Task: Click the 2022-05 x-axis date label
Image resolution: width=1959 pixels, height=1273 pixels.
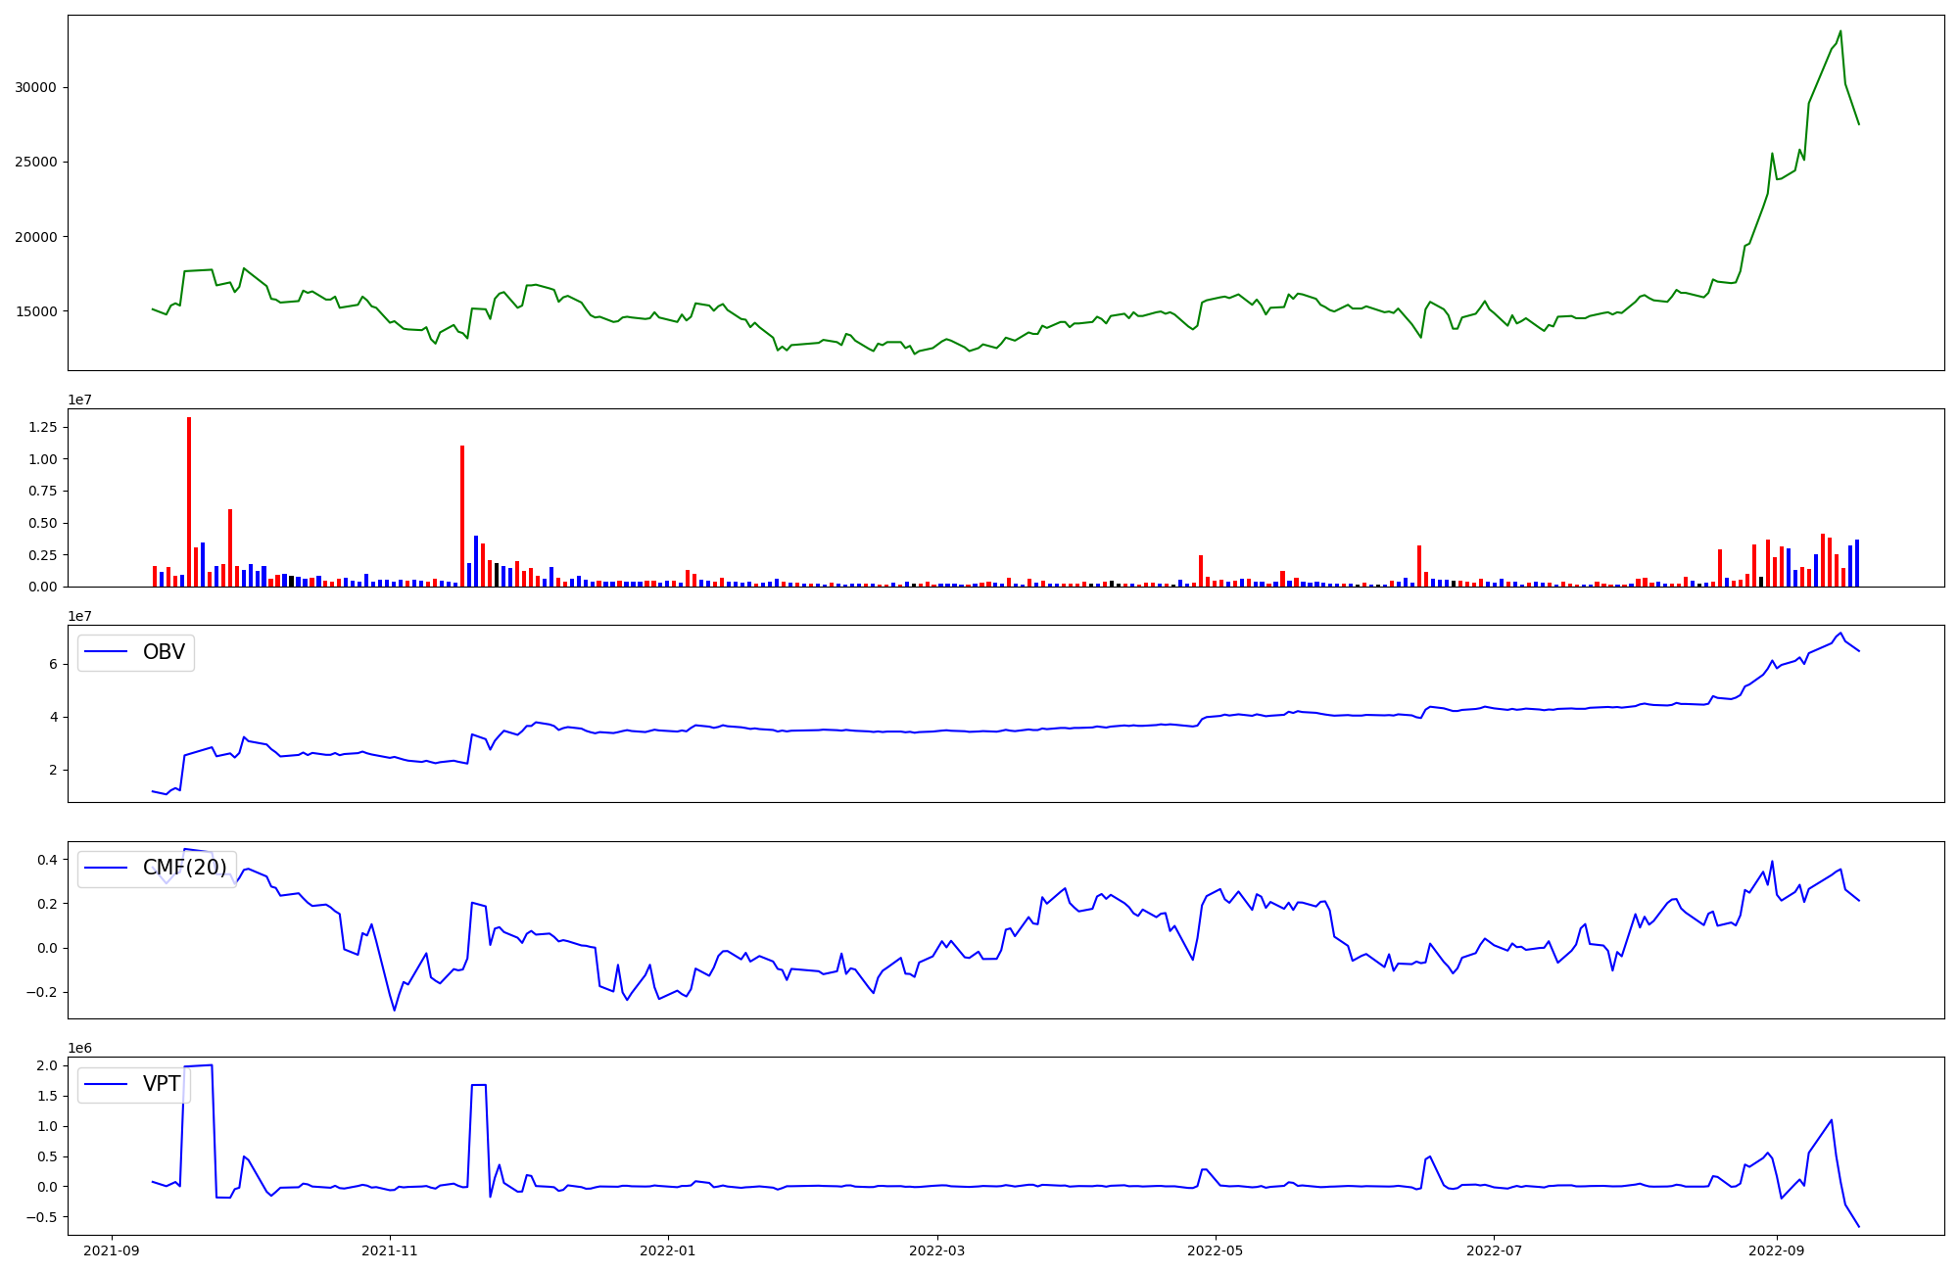Action: point(1216,1249)
